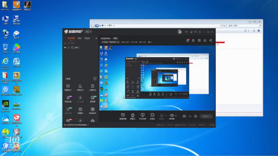Open the toolbox more-options circle icon

coord(95,79)
